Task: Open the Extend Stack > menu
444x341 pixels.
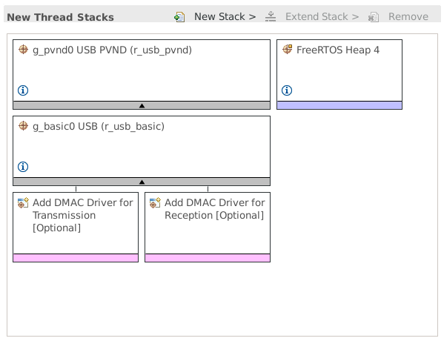Action: click(x=322, y=17)
